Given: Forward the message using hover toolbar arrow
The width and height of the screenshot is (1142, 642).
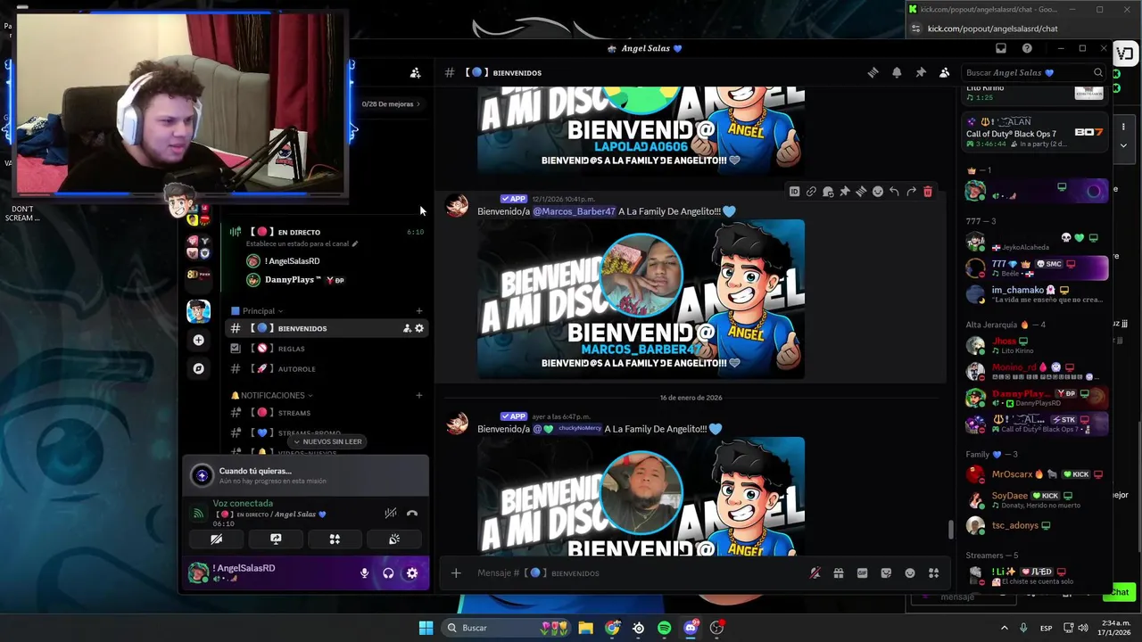Looking at the screenshot, I should coord(911,192).
